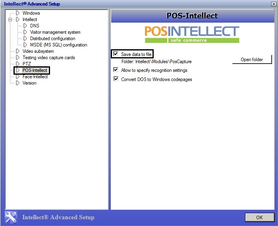Click the triangle icon next to DNS
Image resolution: width=278 pixels, height=226 pixels.
pyautogui.click(x=25, y=26)
